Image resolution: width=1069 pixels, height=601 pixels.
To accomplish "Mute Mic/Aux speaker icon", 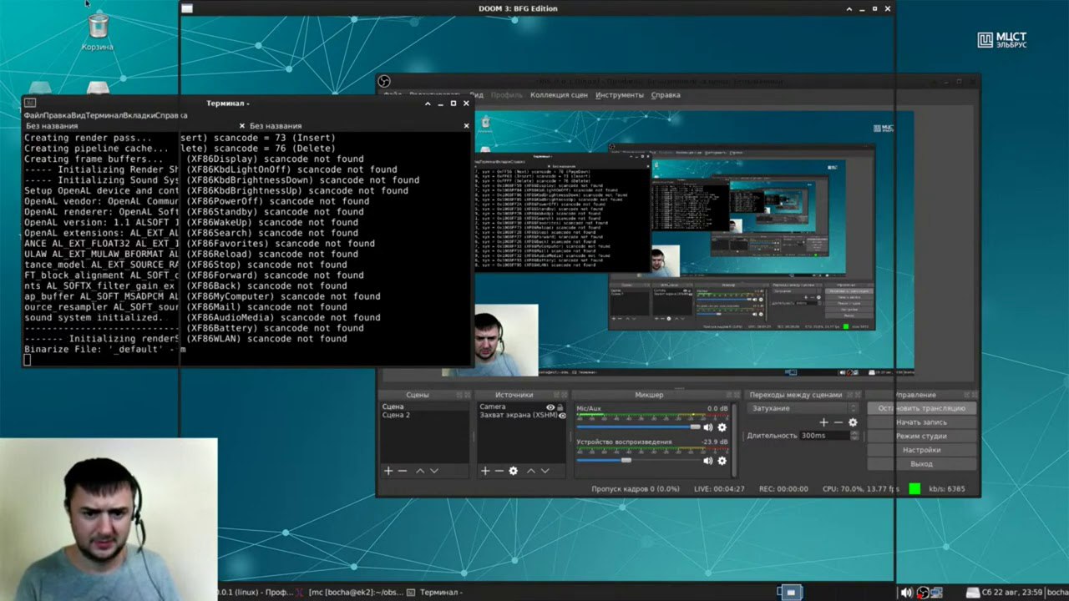I will point(708,427).
